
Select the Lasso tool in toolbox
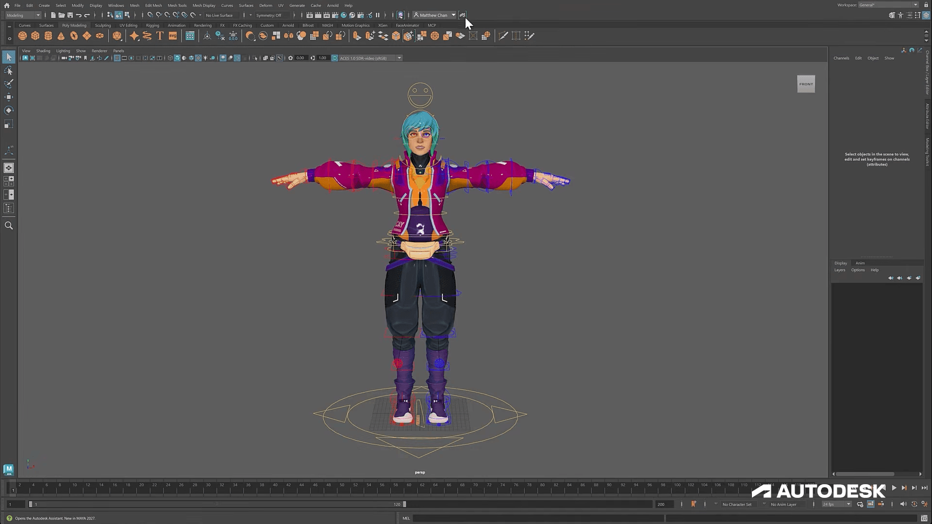point(9,71)
